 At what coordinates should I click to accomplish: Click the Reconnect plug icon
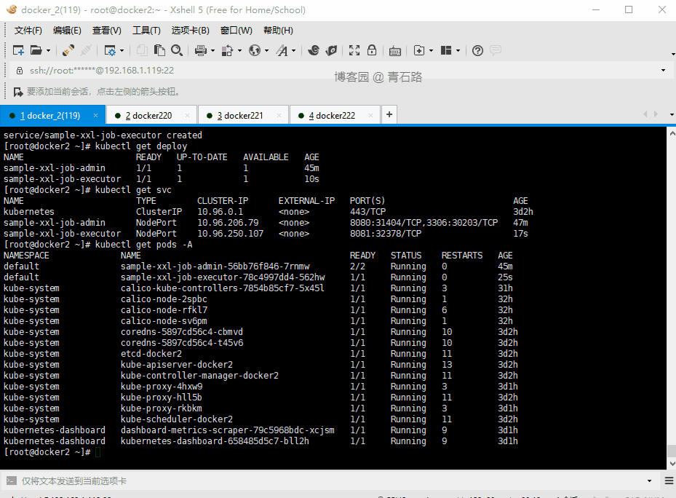68,50
